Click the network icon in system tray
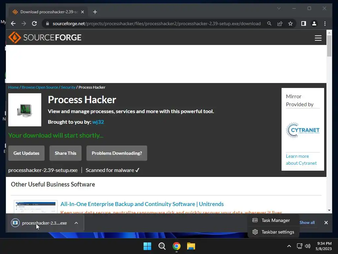 299,246
